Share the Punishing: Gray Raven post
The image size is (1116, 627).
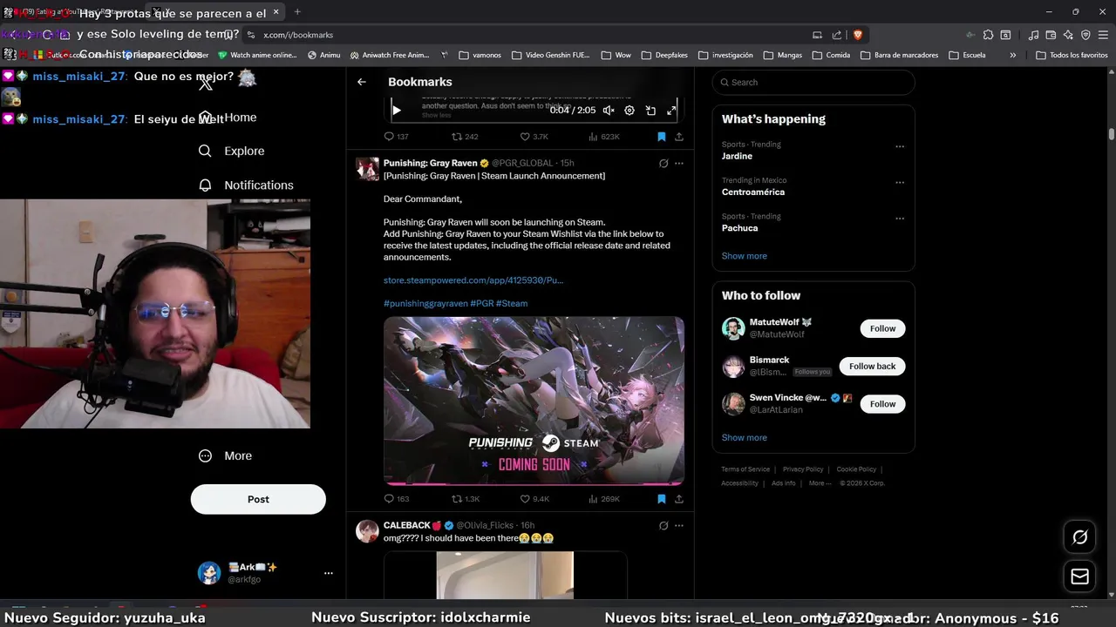[679, 499]
